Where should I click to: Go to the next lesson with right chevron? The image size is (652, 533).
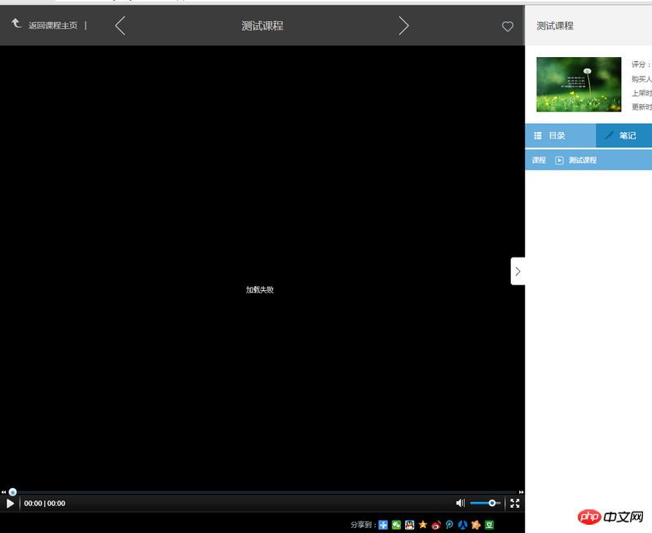403,26
